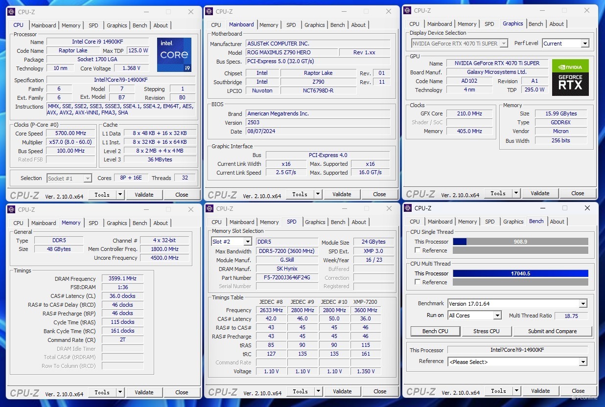Open the Reference <Please Select> dropdown
The height and width of the screenshot is (407, 605).
(582, 362)
